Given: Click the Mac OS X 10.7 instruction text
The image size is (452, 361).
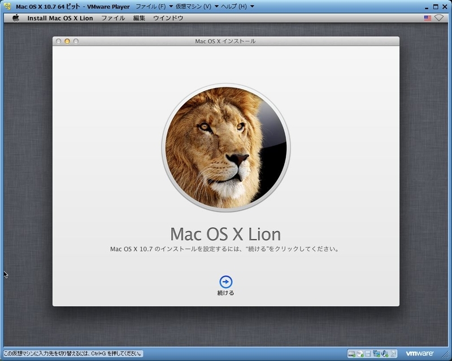Looking at the screenshot, I should (x=224, y=249).
